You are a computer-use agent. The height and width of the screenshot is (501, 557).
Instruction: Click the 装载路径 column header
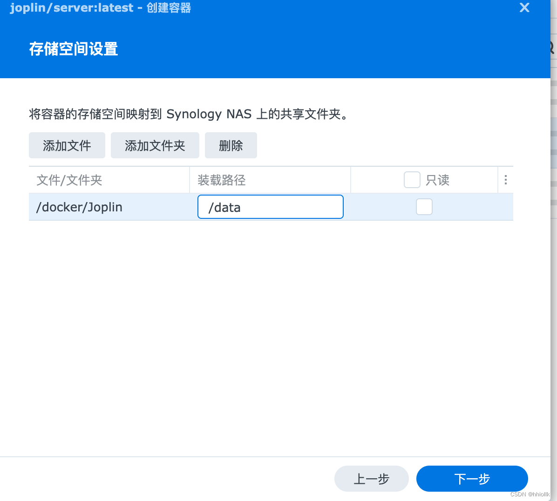click(x=221, y=180)
